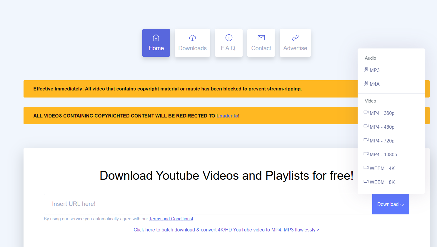Open the Advertise tab label

(x=295, y=48)
